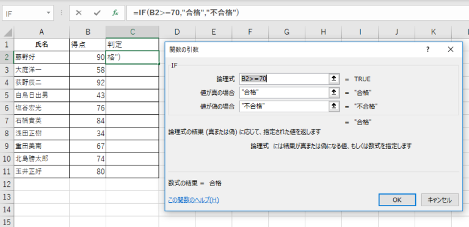Click the score cell 67
Image resolution: width=469 pixels, height=227 pixels.
coord(88,146)
